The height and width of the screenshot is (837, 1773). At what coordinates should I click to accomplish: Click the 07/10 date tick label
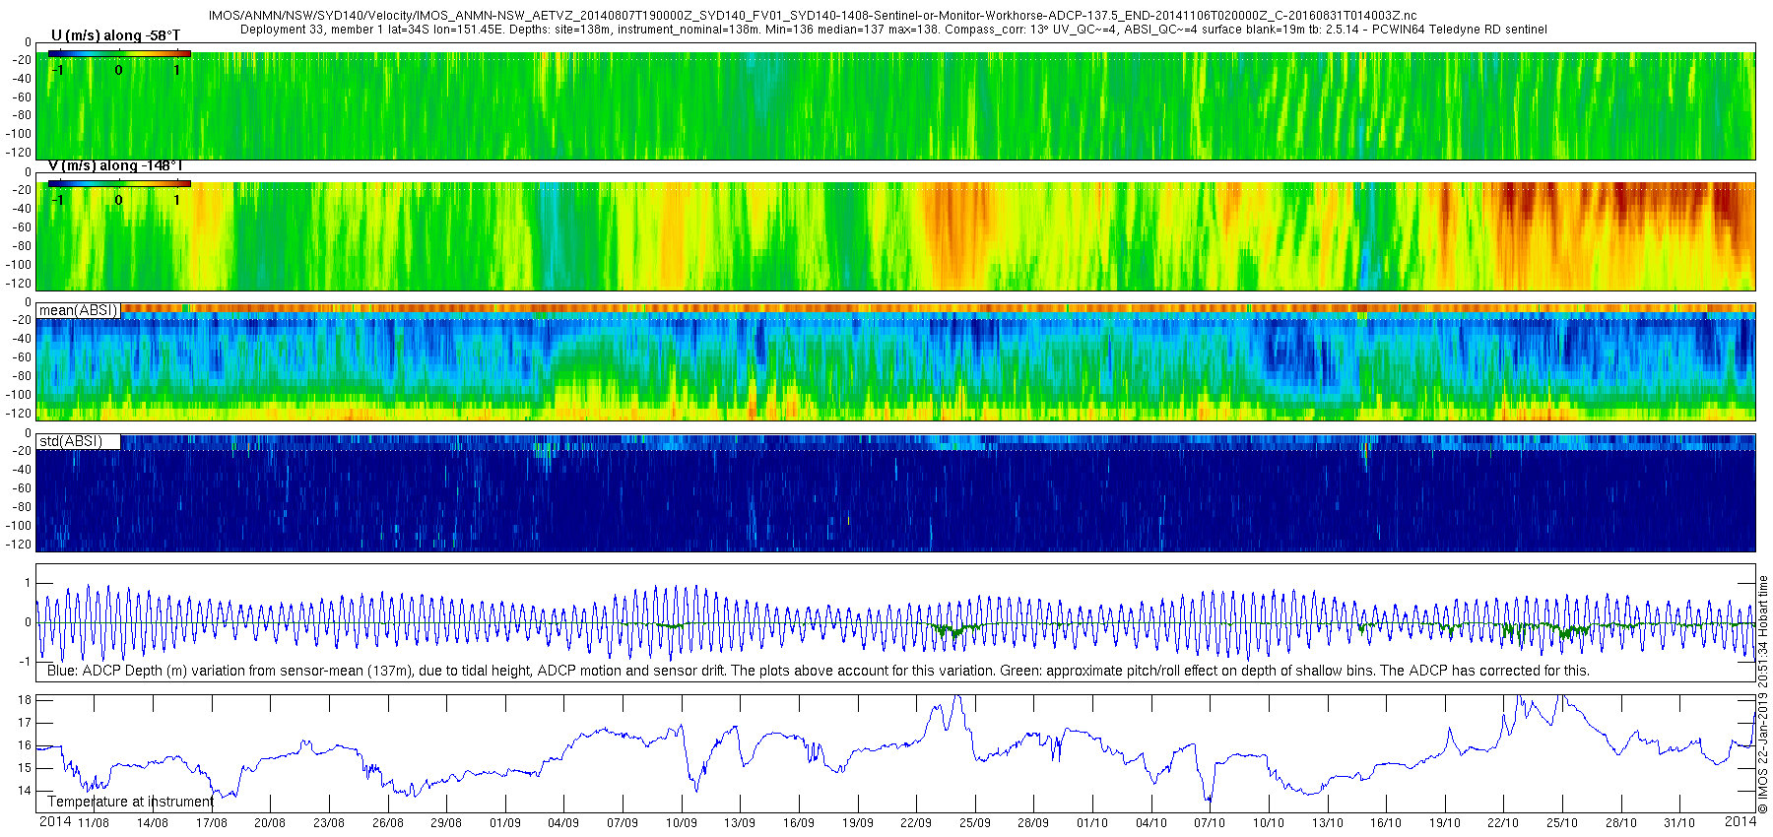1210,822
